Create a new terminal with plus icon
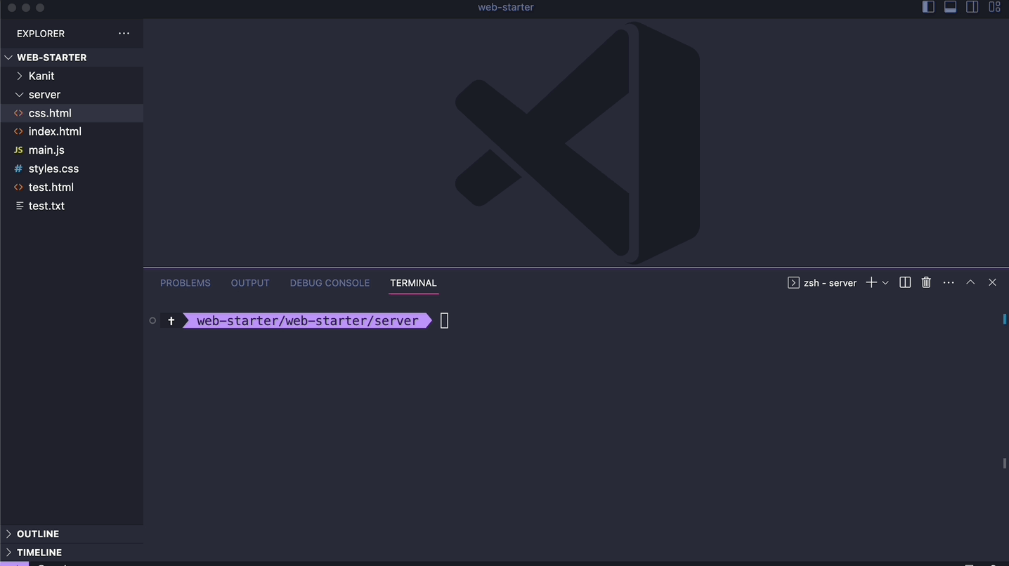Image resolution: width=1009 pixels, height=566 pixels. (x=871, y=282)
